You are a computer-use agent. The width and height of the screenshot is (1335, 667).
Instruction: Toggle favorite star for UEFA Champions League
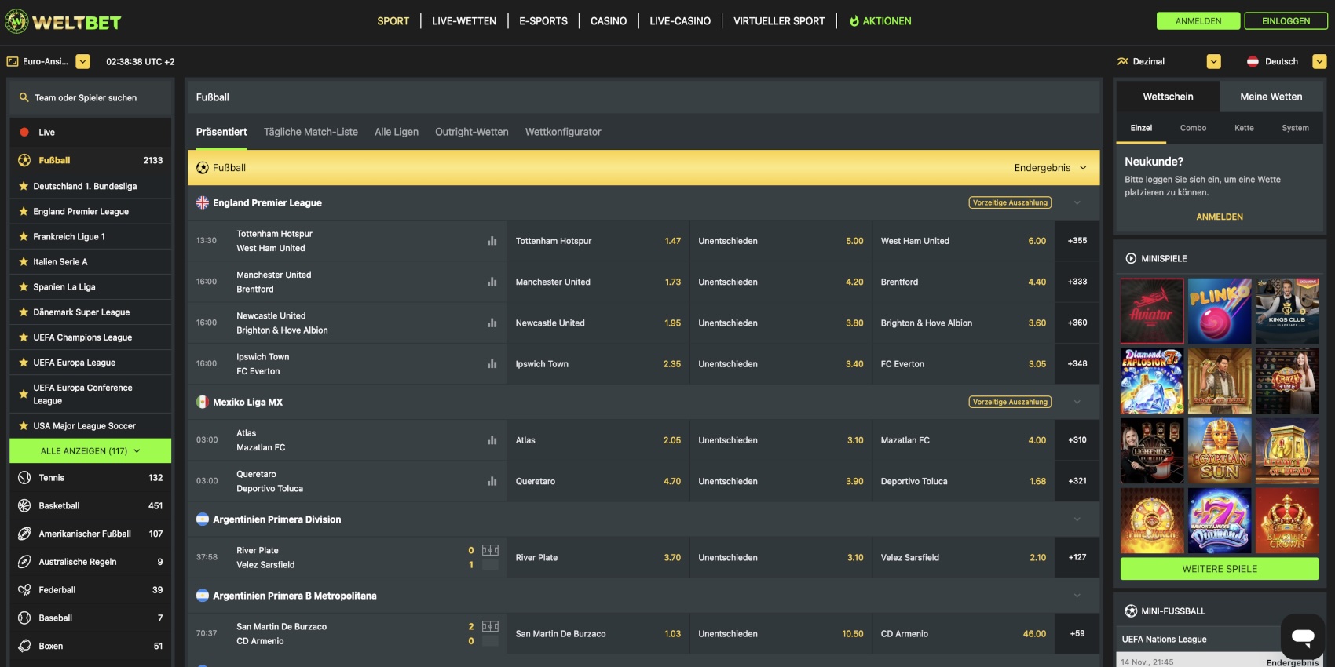24,337
